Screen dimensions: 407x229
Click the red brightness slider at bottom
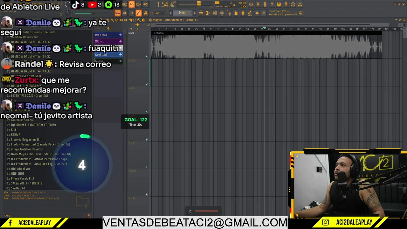tap(207, 211)
